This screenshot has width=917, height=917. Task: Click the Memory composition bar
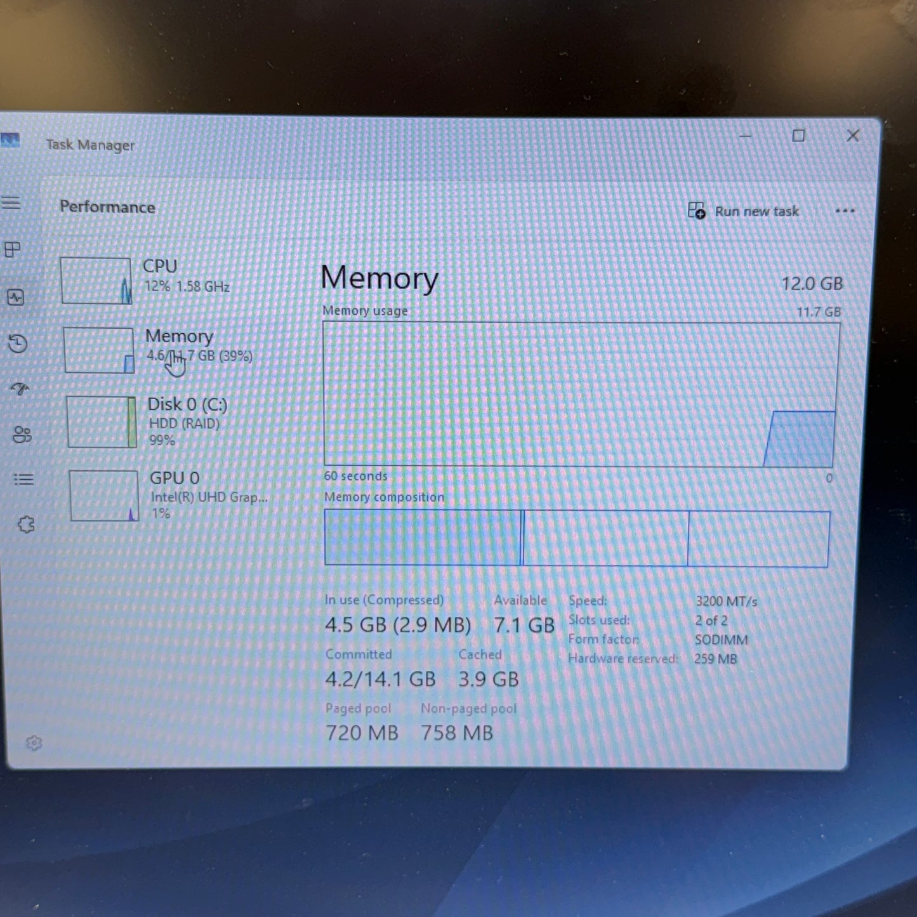point(577,538)
